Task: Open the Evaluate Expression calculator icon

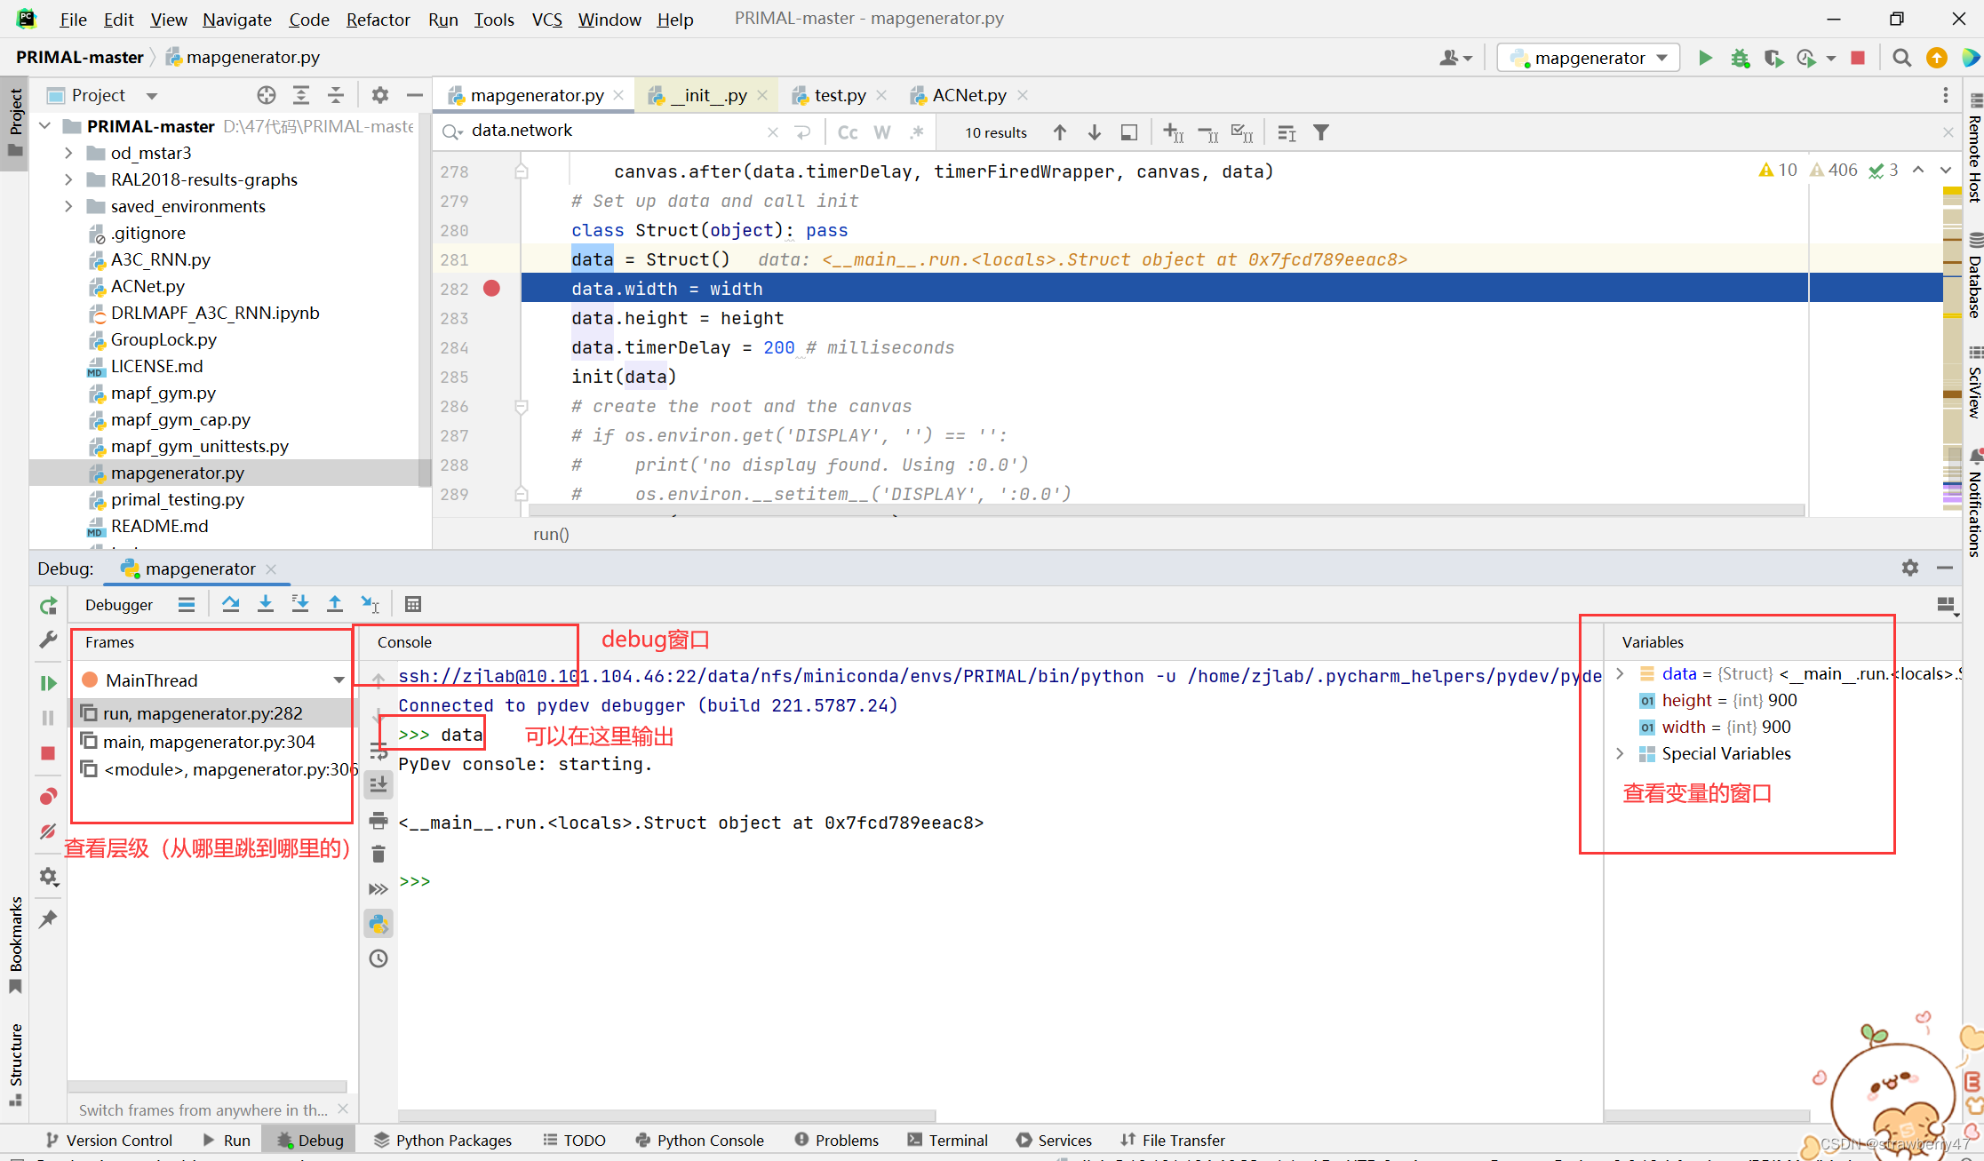Action: 412,605
